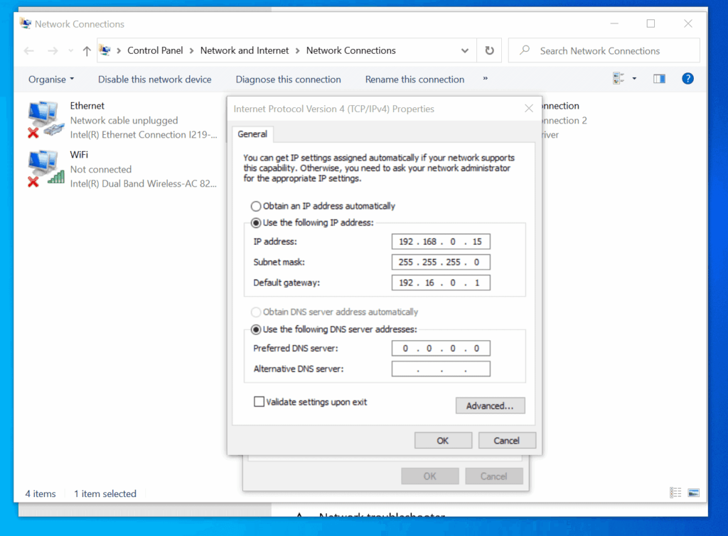Click the IP address field
728x536 pixels.
[x=441, y=241]
